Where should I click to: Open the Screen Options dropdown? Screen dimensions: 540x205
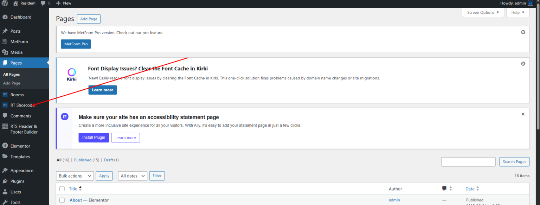[483, 12]
